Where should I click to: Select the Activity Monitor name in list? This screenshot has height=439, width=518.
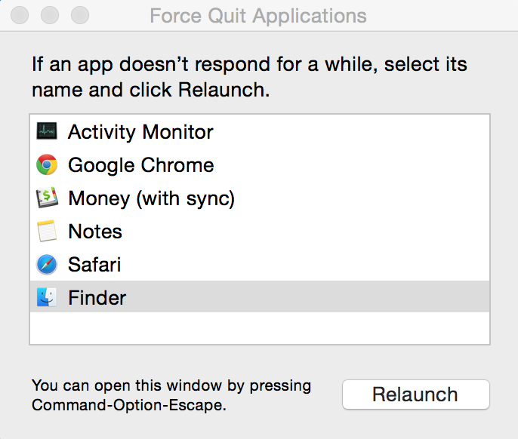[x=140, y=132]
